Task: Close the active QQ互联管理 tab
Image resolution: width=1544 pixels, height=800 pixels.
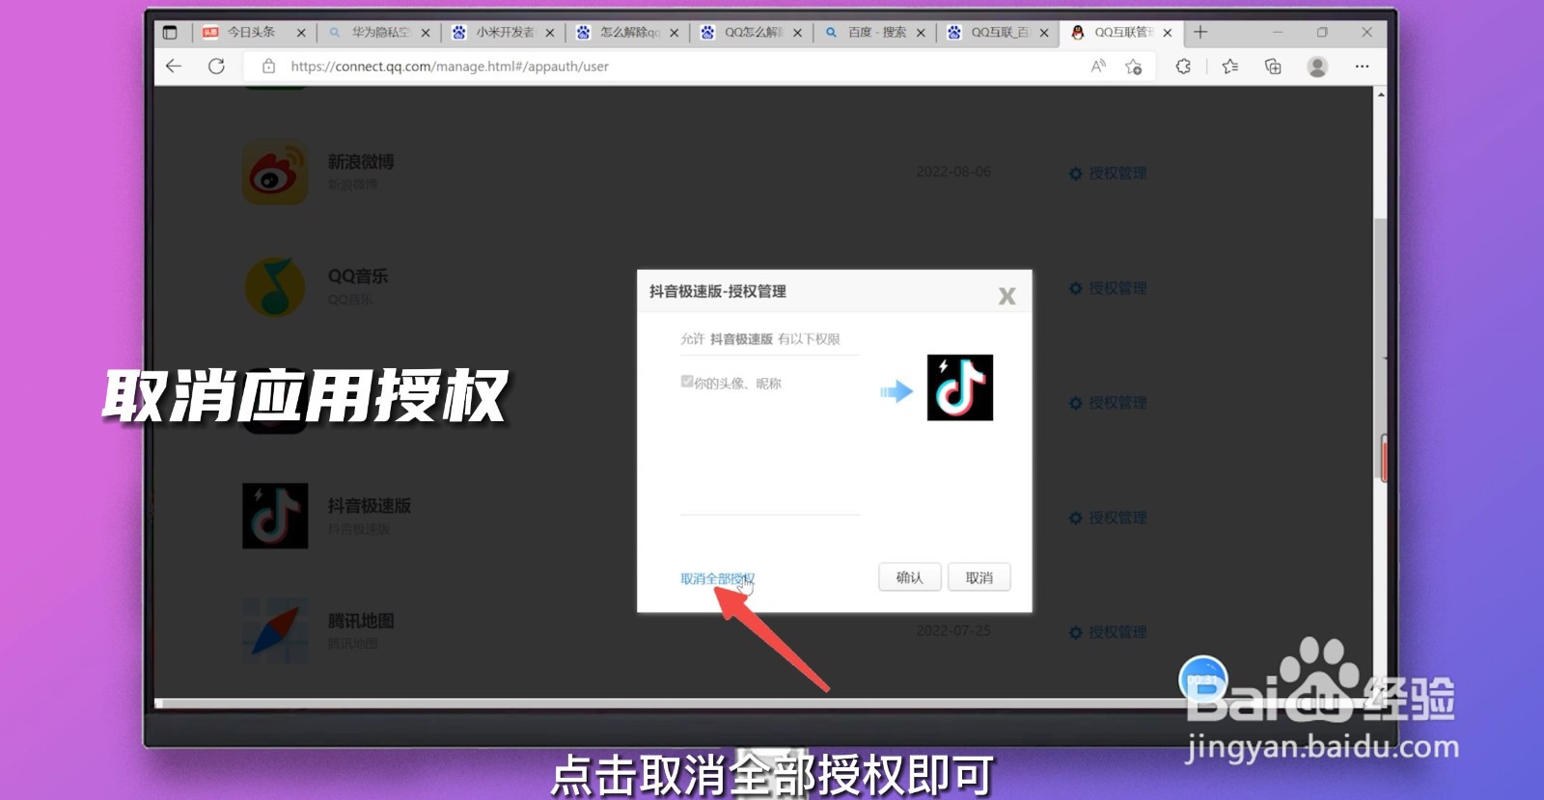Action: (x=1168, y=33)
